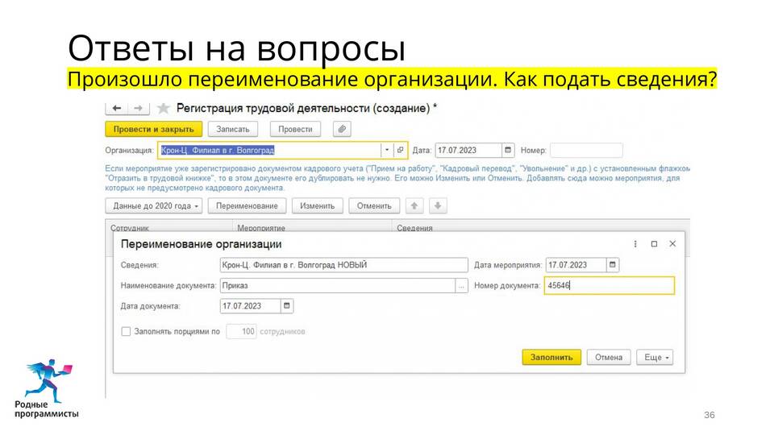Viewport: 774px width, 435px height.
Task: Open calendar for the main Дата field
Action: coord(508,150)
